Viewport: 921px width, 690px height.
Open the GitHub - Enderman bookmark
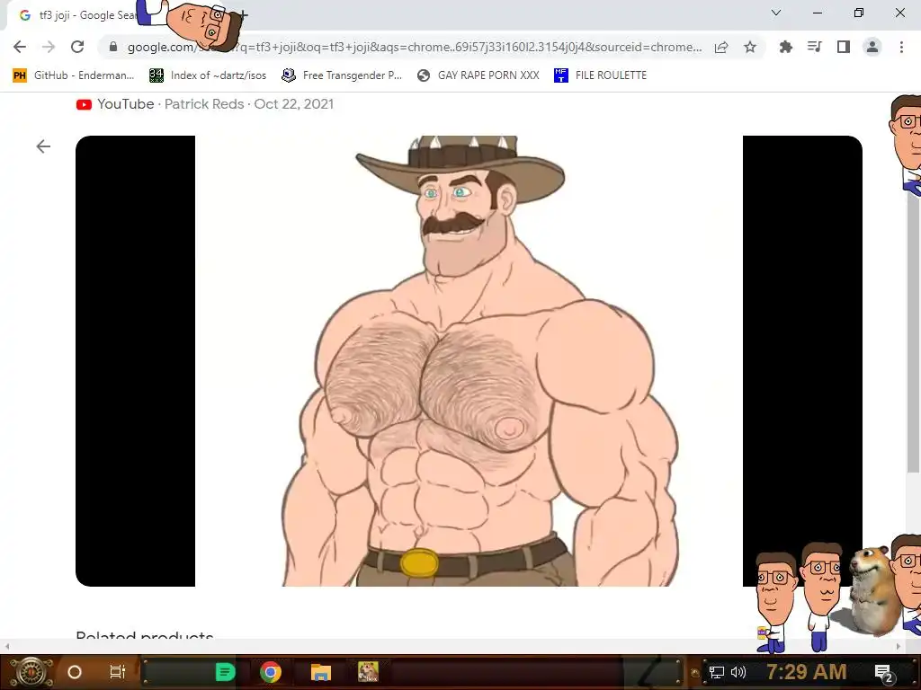pos(74,75)
